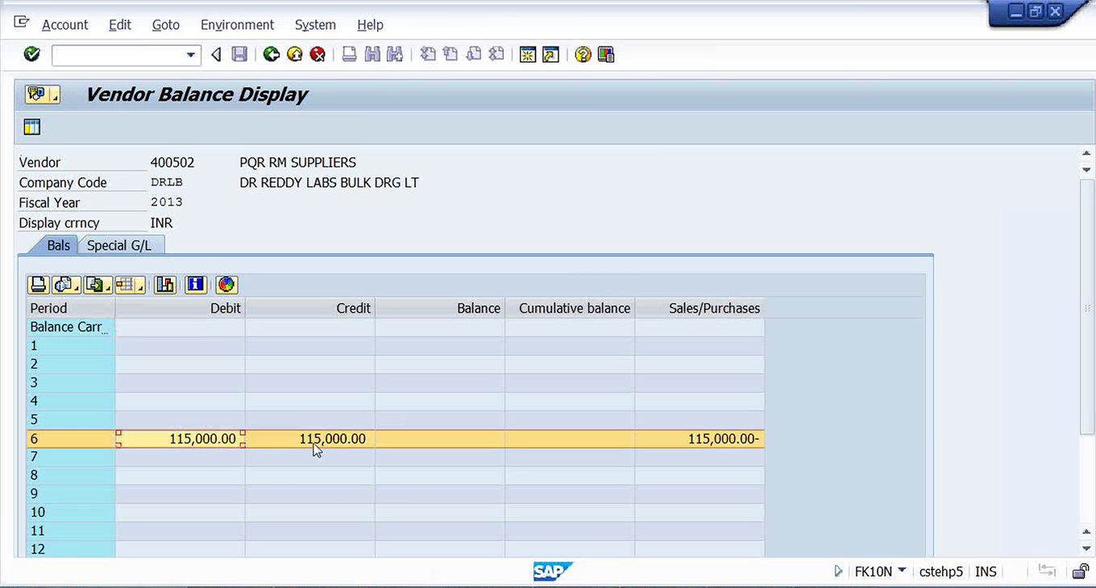This screenshot has width=1096, height=588.
Task: Click the colorful pie chart icon
Action: click(x=226, y=284)
